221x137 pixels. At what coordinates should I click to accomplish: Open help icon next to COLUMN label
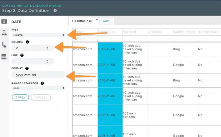[x=27, y=42]
